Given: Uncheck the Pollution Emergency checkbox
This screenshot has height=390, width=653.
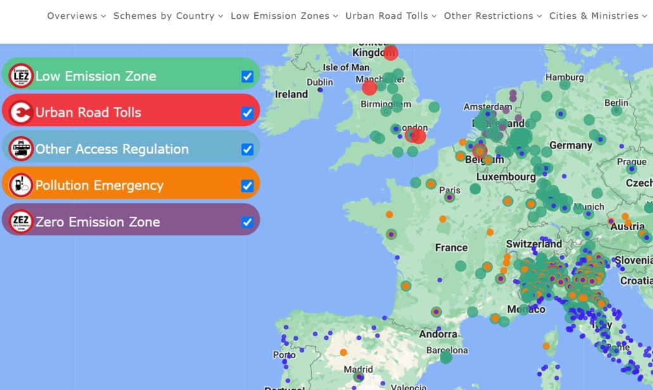Looking at the screenshot, I should point(247,186).
